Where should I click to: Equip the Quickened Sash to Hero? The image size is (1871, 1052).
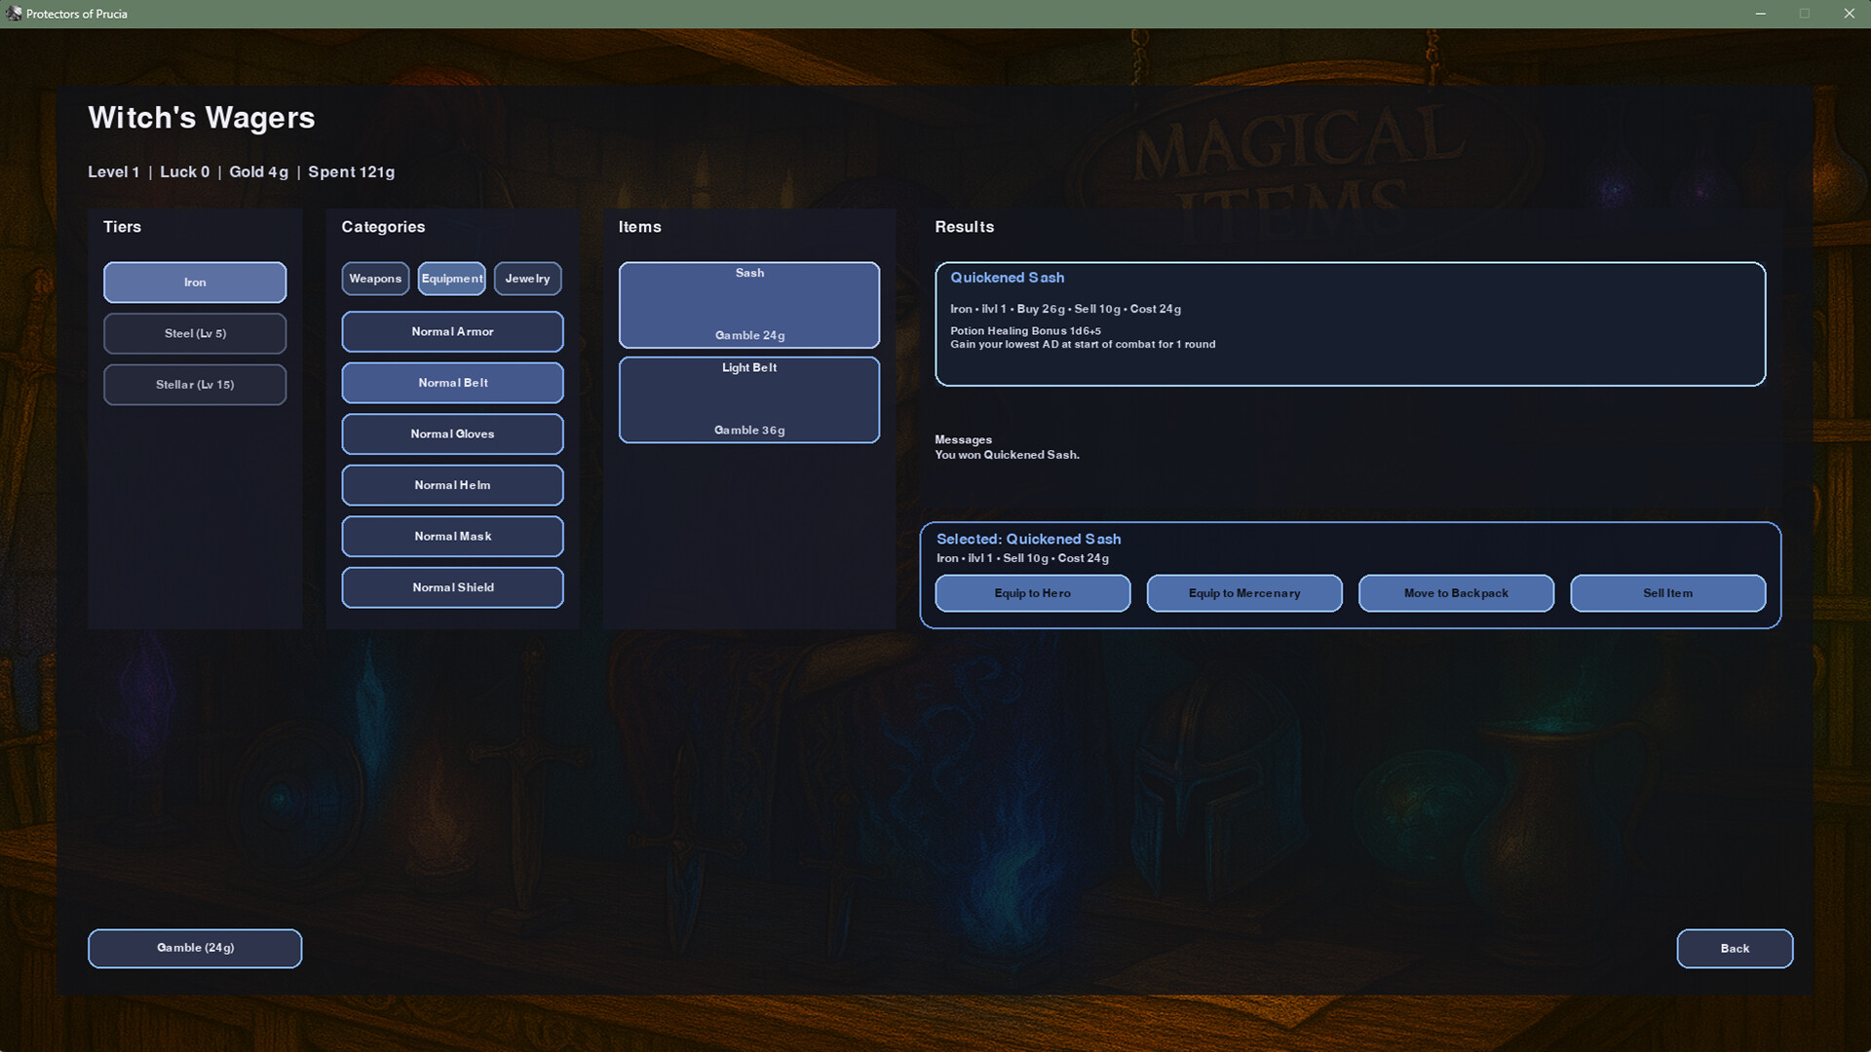pos(1032,592)
